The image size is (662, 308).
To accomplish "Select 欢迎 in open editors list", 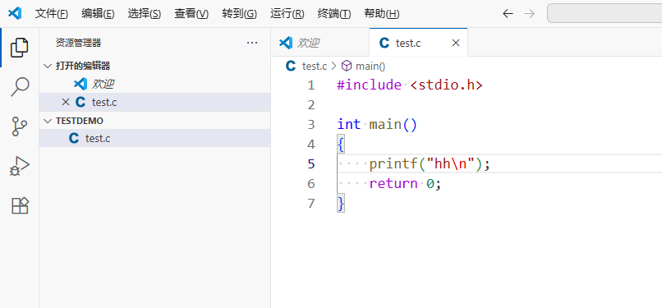I will pos(154,84).
